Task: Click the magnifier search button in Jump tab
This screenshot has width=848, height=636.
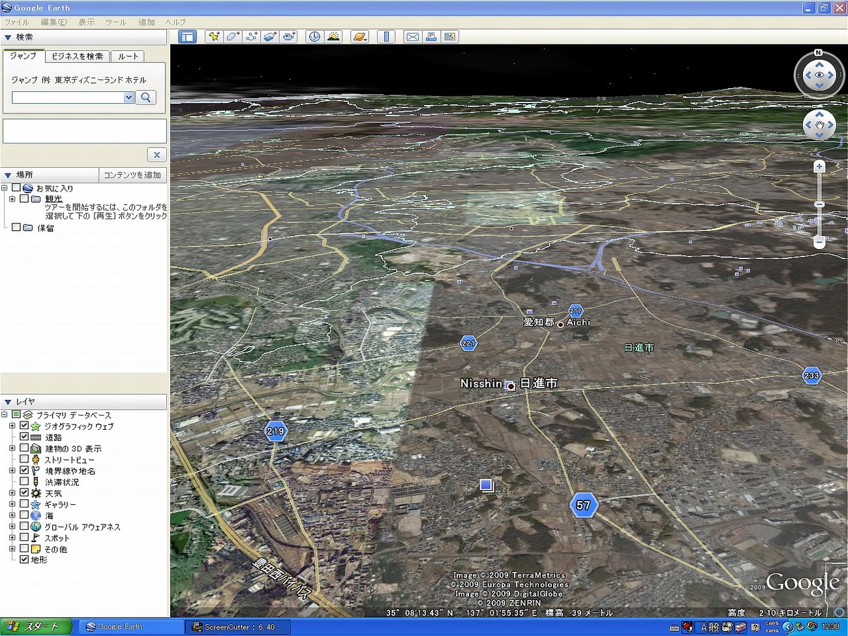Action: click(x=146, y=97)
